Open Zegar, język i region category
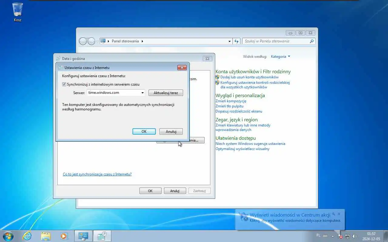388x242 pixels. point(236,120)
